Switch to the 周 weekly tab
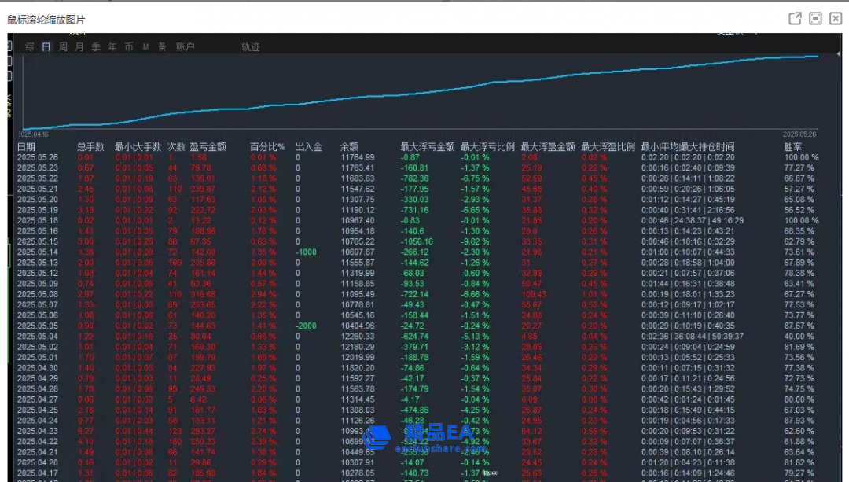 pyautogui.click(x=63, y=47)
